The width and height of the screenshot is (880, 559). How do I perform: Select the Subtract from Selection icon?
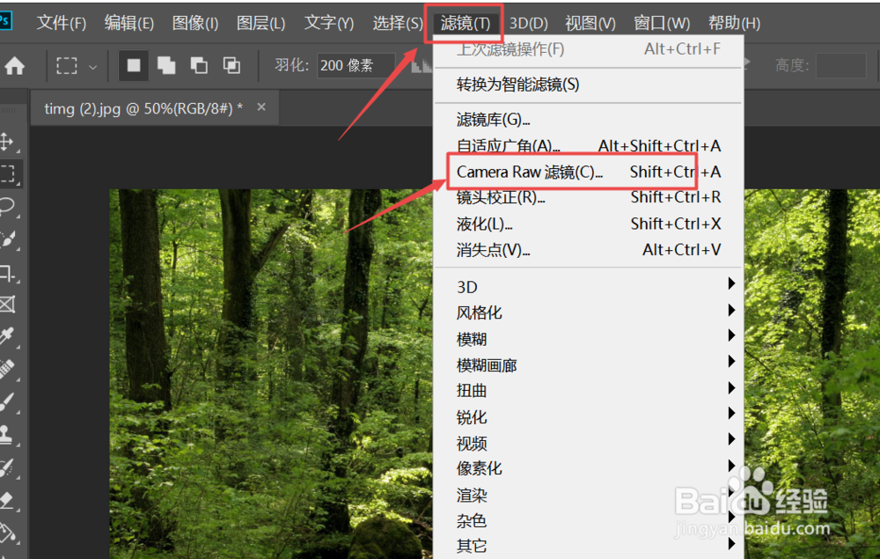(199, 66)
